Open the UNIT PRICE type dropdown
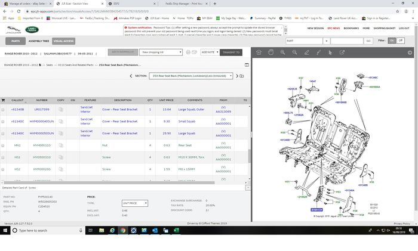 [x=134, y=203]
